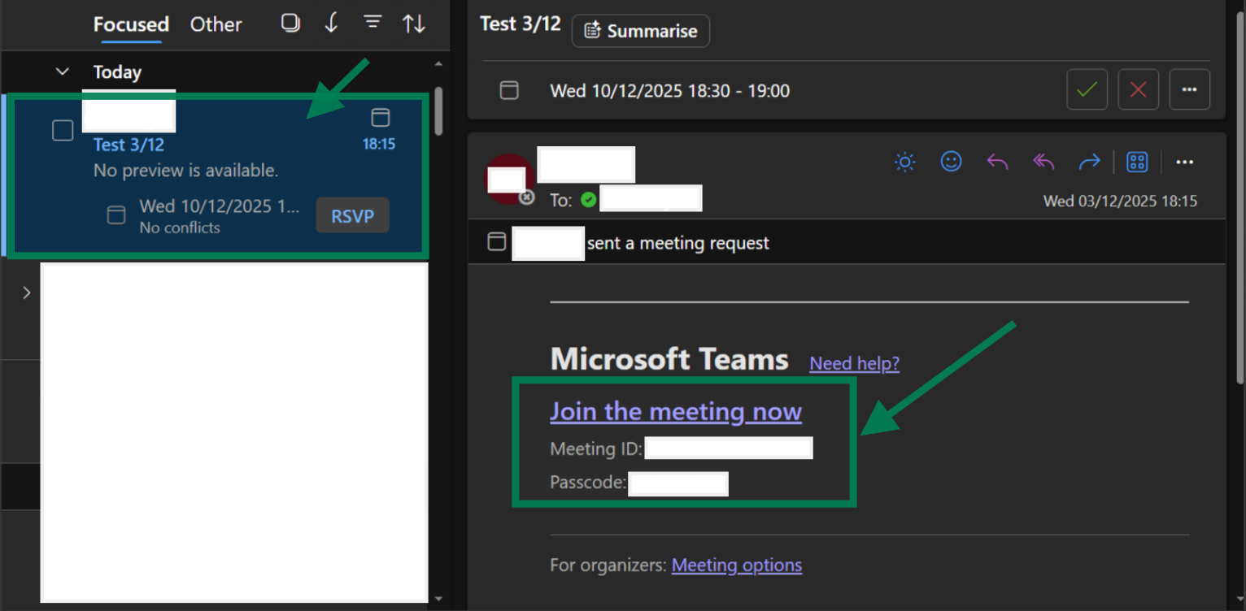Viewport: 1246px width, 611px height.
Task: Click calendar icon beside Wed 10/12/2025 18:30
Action: tap(509, 90)
